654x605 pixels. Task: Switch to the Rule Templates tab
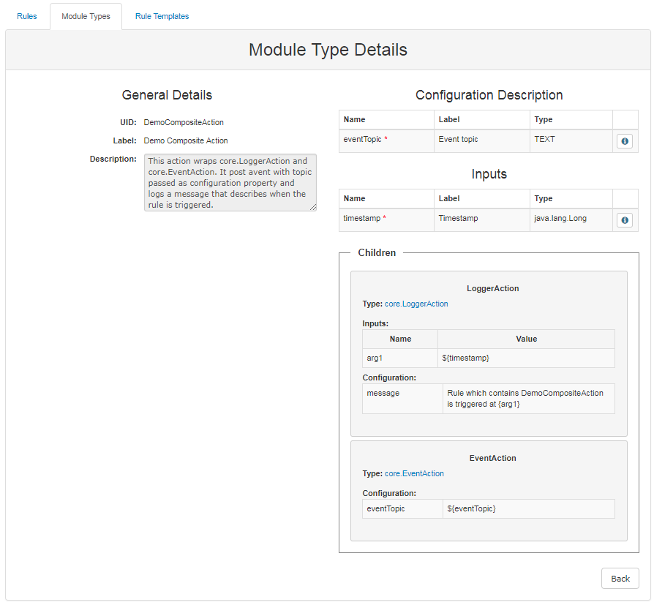pos(161,15)
